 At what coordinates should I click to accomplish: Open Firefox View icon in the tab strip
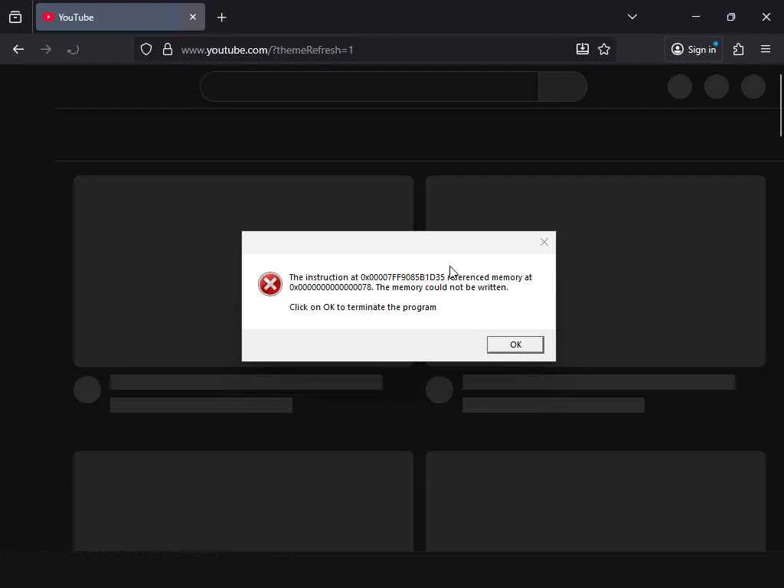pos(15,17)
